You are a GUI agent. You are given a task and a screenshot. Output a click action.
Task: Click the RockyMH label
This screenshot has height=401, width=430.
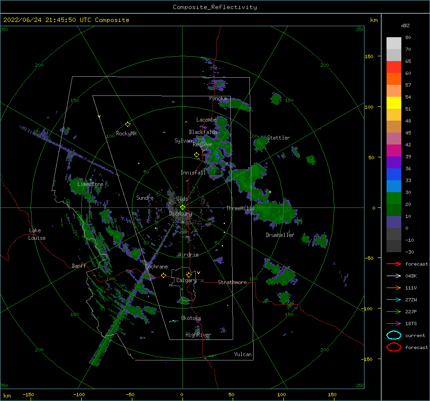[x=126, y=134]
